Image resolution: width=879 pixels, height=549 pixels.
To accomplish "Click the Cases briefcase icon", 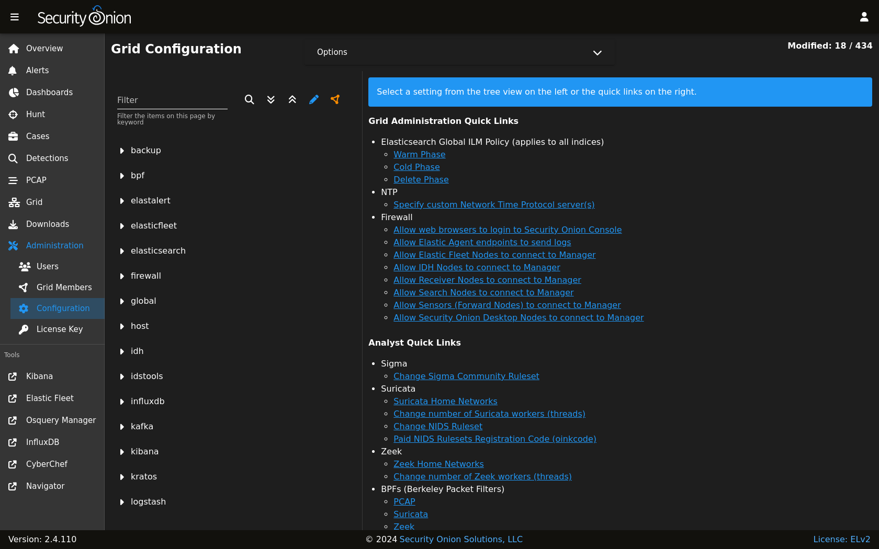I will pos(13,136).
